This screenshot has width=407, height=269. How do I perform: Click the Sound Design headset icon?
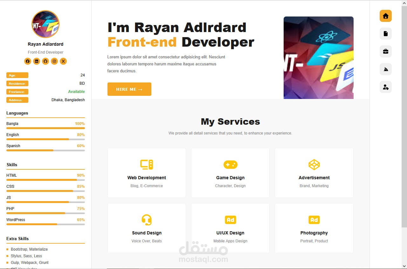(x=147, y=220)
